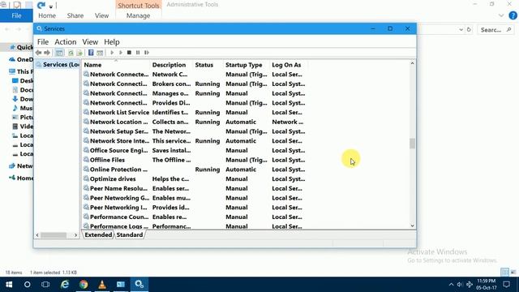Select the Peer Name Resolution service
Viewport: 519px width, 292px height.
click(x=195, y=189)
